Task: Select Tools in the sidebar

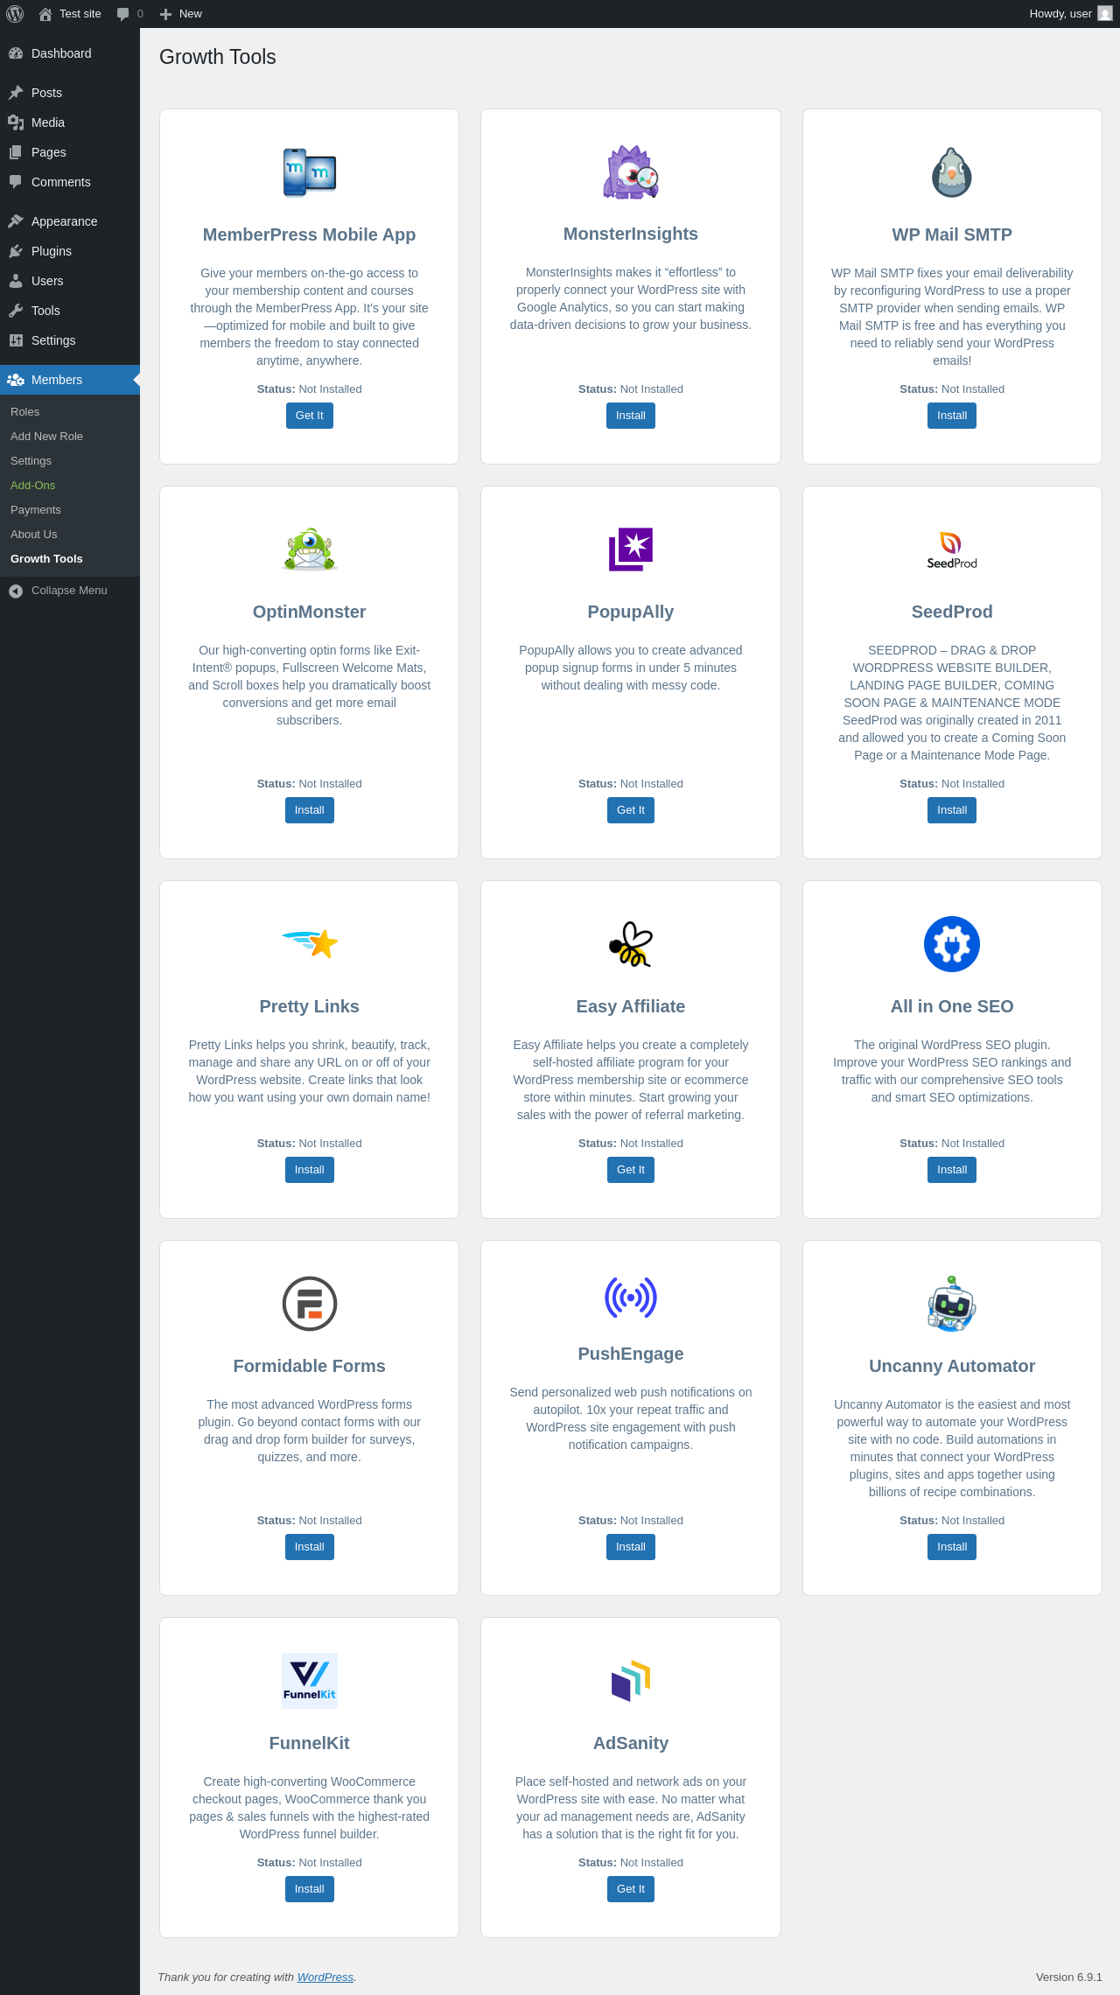Action: coord(70,311)
